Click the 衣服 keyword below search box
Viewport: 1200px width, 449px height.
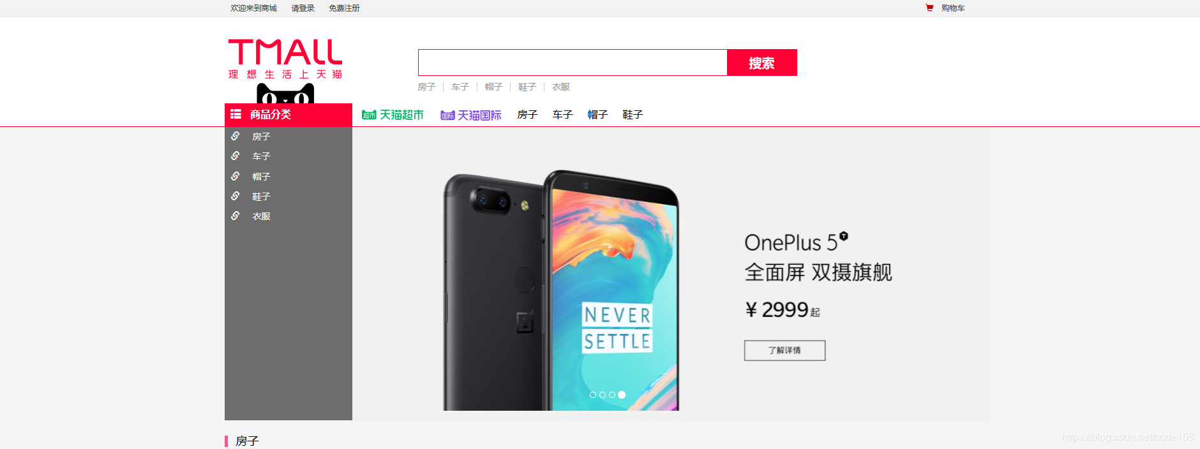point(561,87)
